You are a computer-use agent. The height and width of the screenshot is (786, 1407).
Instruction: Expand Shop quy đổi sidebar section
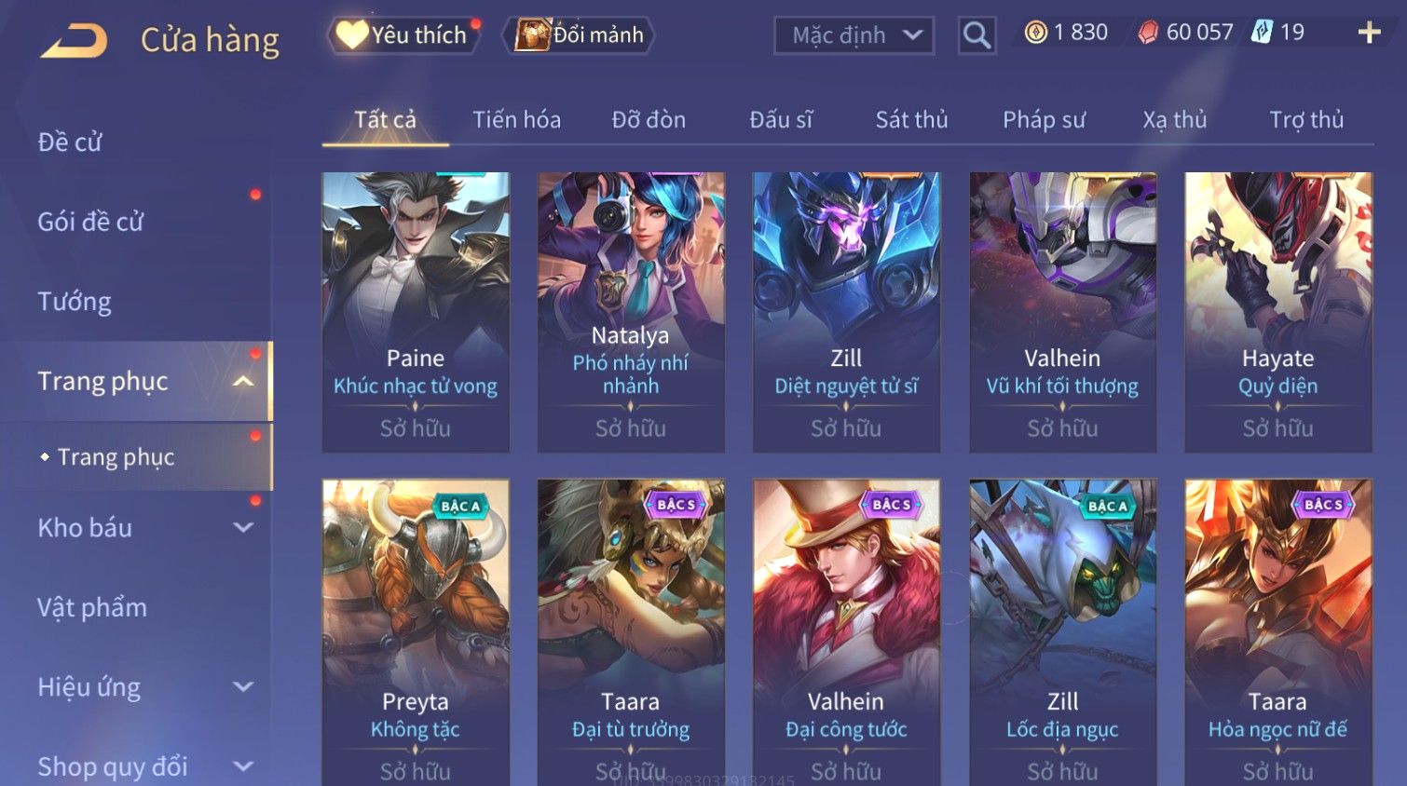coord(243,766)
